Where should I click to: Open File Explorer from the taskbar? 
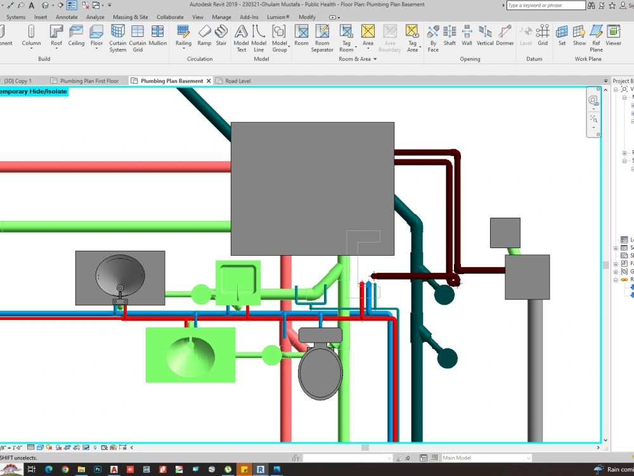[81, 470]
